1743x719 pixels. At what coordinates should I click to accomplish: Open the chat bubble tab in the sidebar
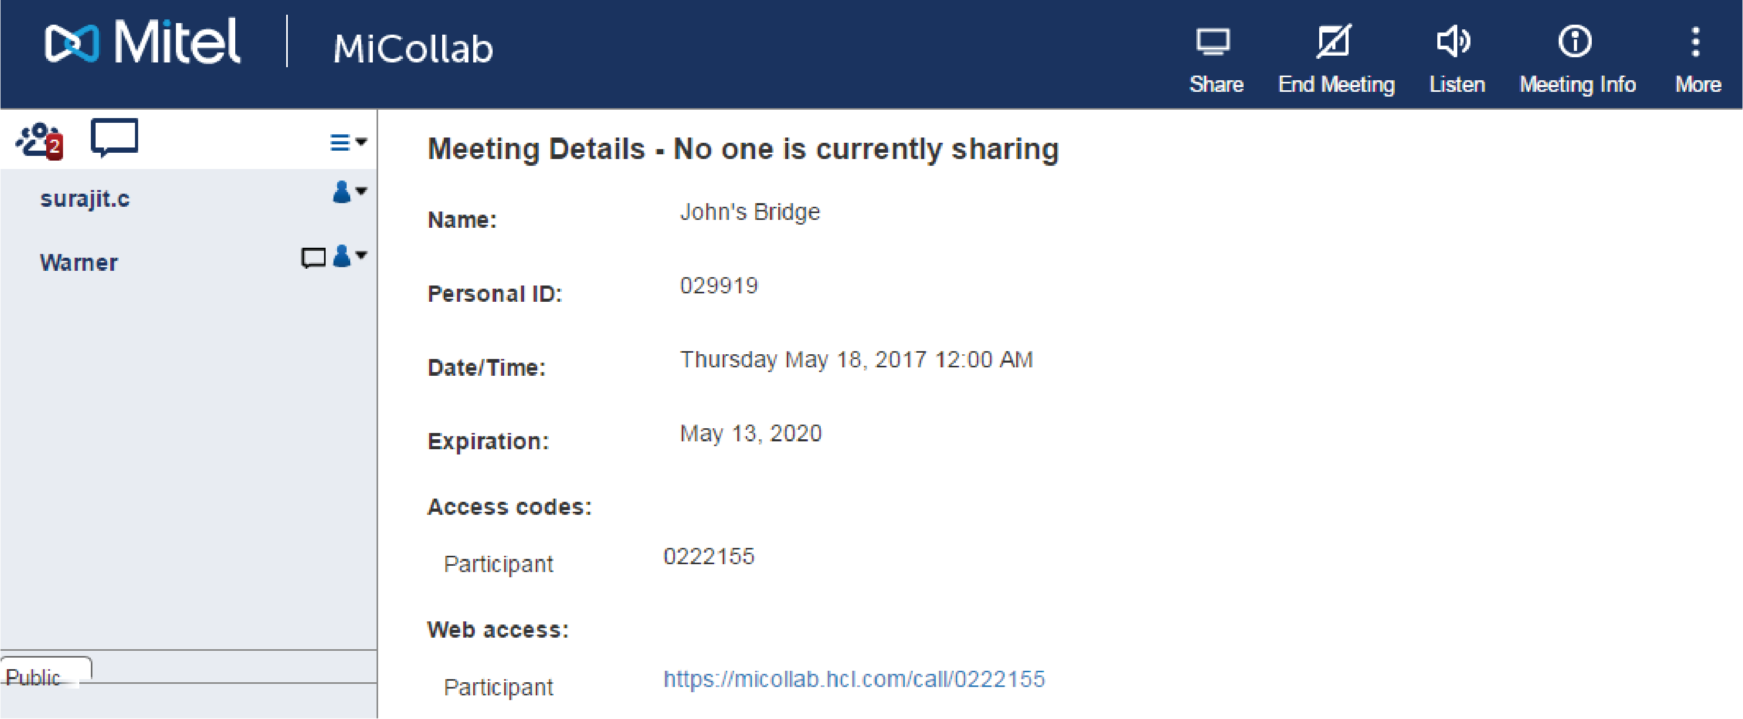tap(114, 138)
